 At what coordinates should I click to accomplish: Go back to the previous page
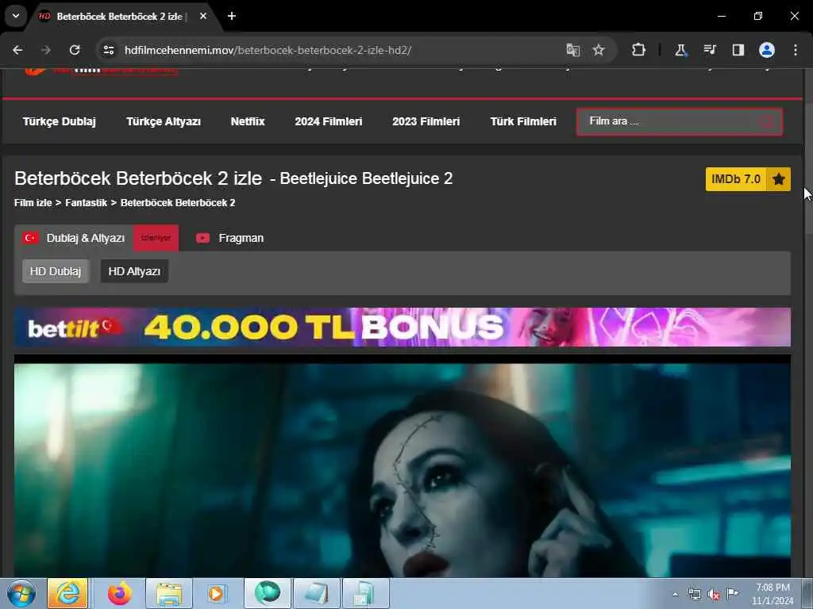pos(17,50)
